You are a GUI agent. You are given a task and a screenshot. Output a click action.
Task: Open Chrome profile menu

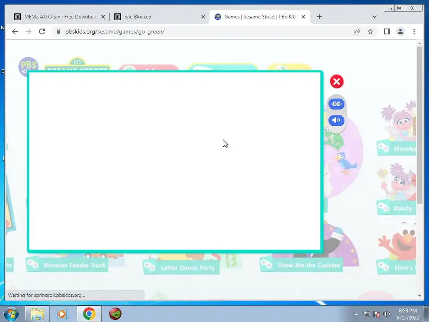401,31
